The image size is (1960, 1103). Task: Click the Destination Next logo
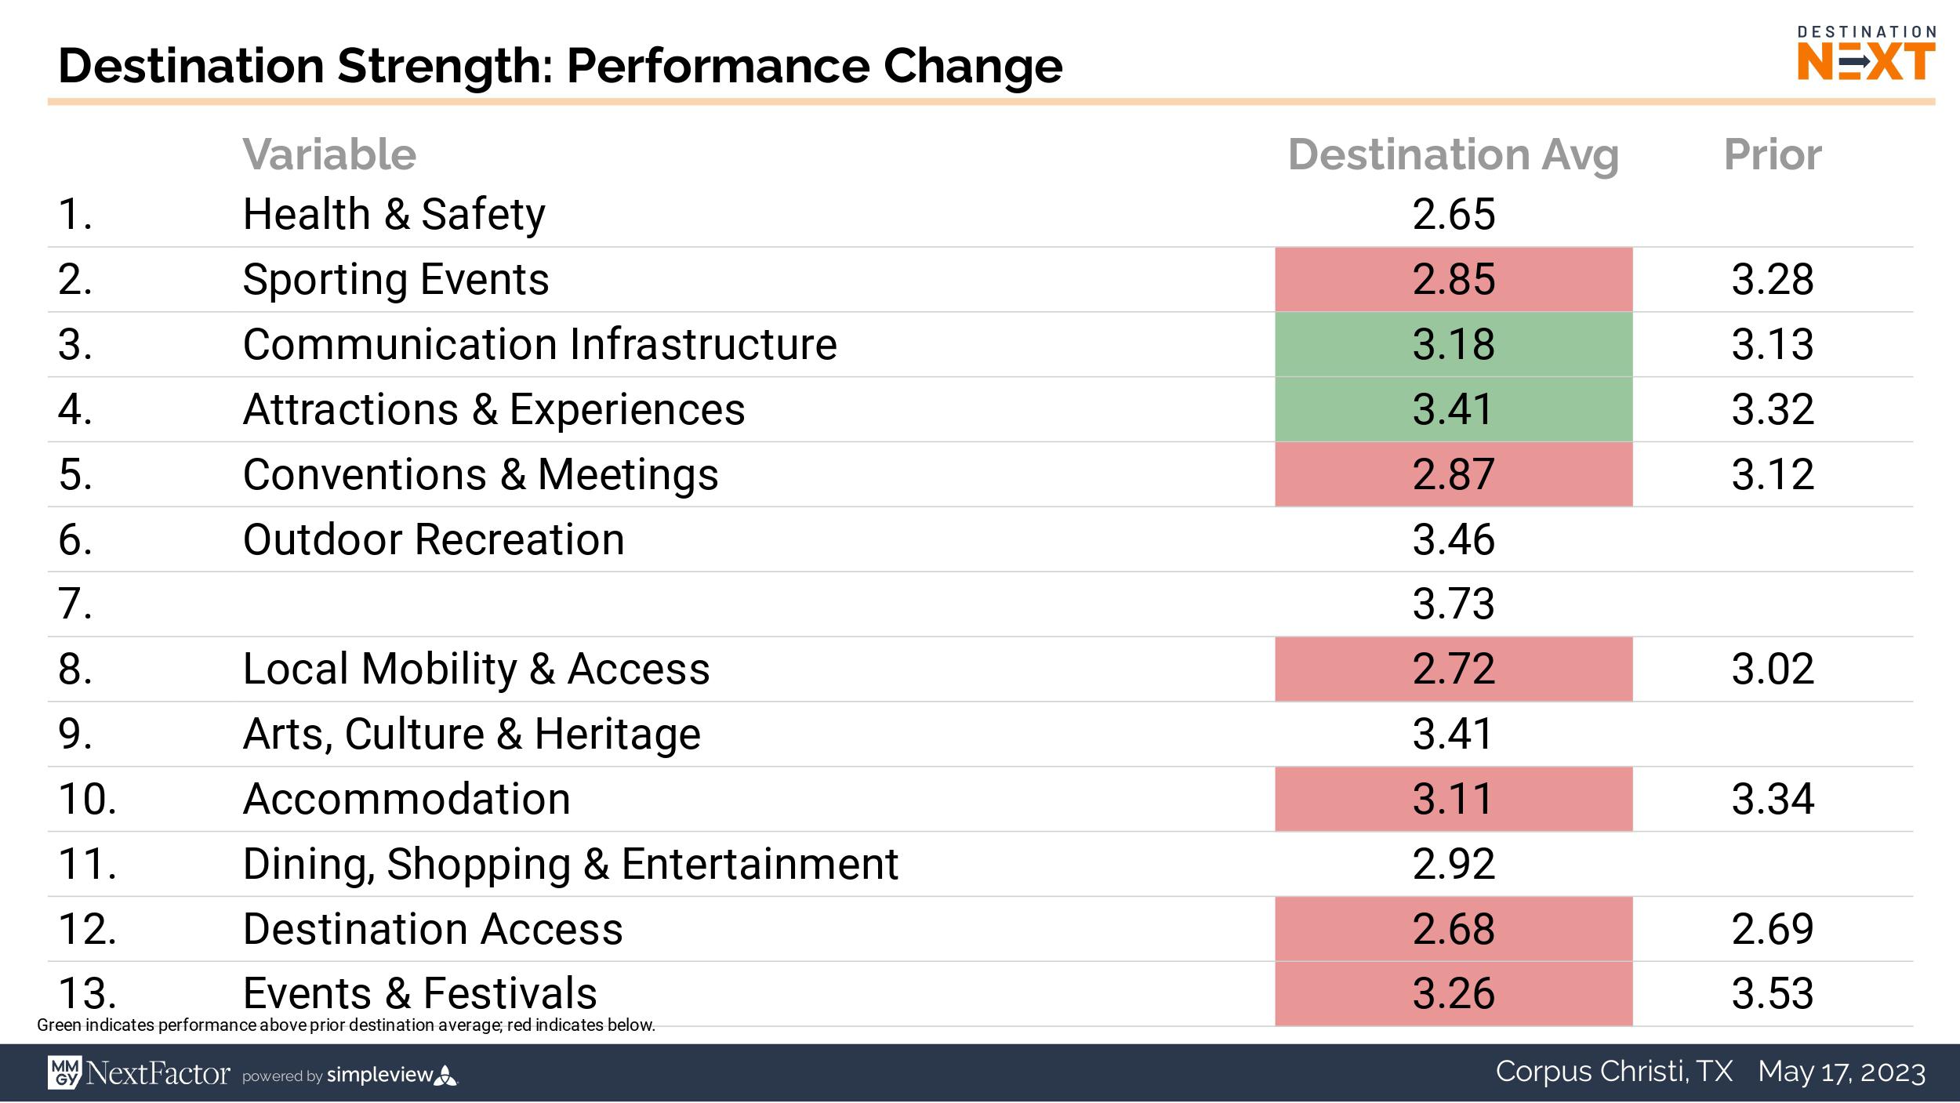pos(1865,54)
